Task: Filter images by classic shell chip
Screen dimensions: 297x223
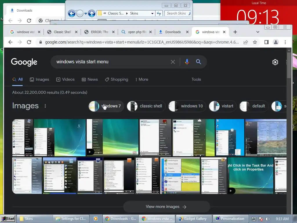Action: click(146, 106)
